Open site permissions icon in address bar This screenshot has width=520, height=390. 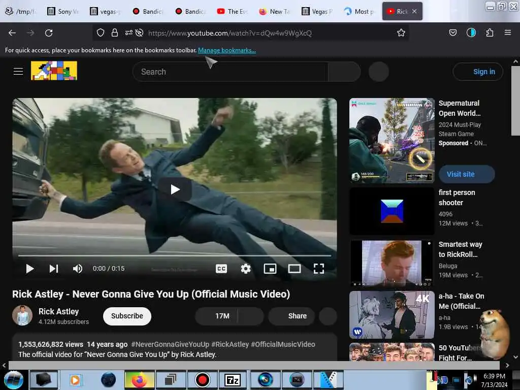click(128, 32)
